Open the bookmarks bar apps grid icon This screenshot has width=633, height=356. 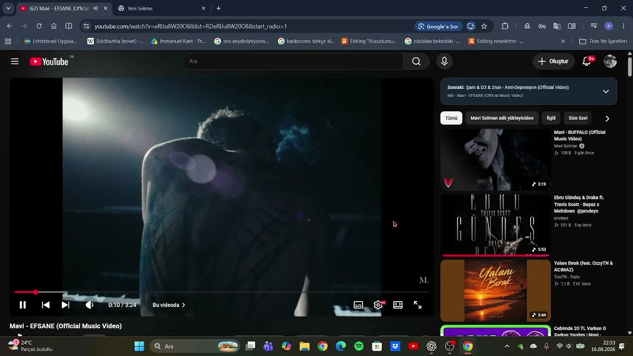(8, 41)
